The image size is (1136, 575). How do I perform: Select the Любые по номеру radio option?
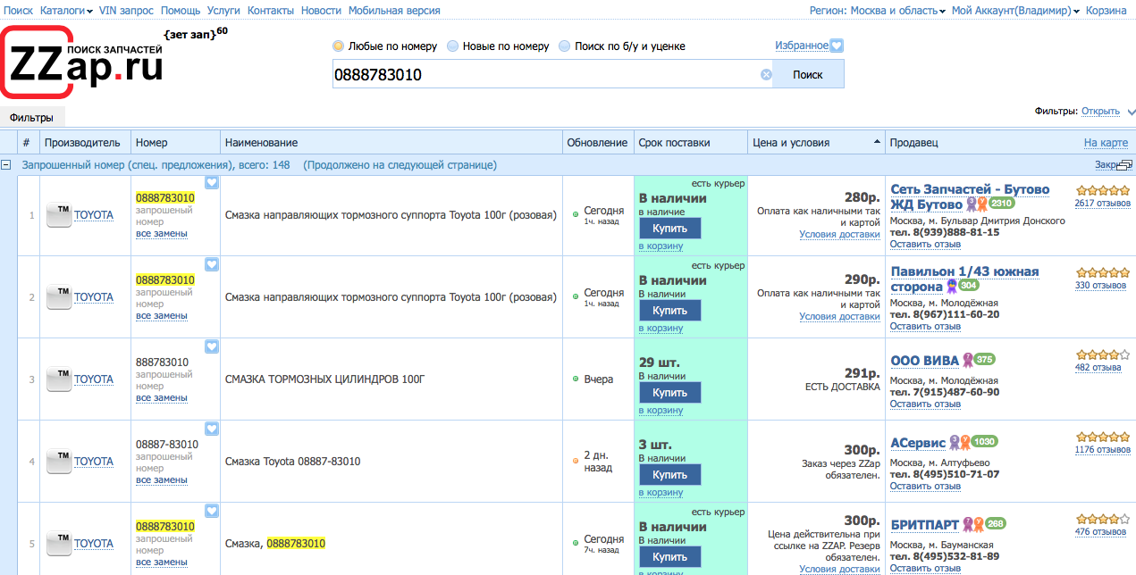[338, 46]
